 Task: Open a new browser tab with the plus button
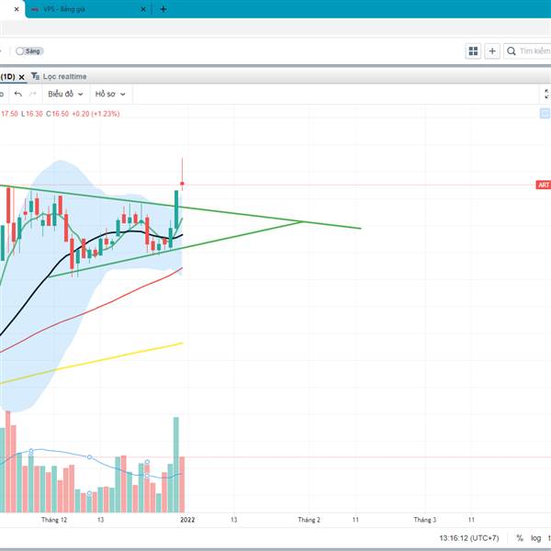(x=163, y=9)
